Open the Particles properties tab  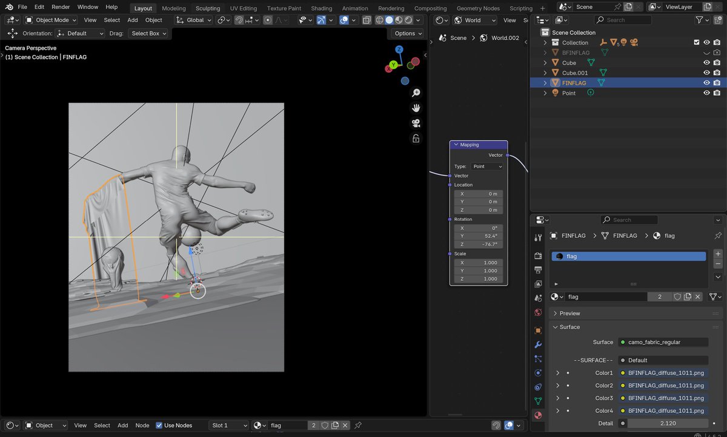[x=538, y=359]
